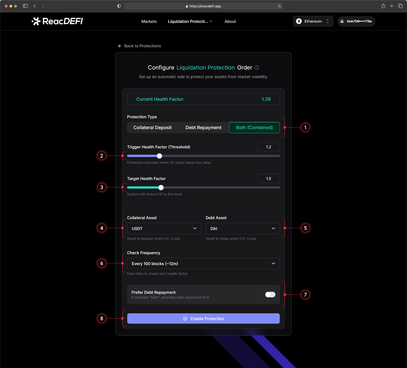Click the Target Health Factor value field
The image size is (407, 368).
[268, 179]
